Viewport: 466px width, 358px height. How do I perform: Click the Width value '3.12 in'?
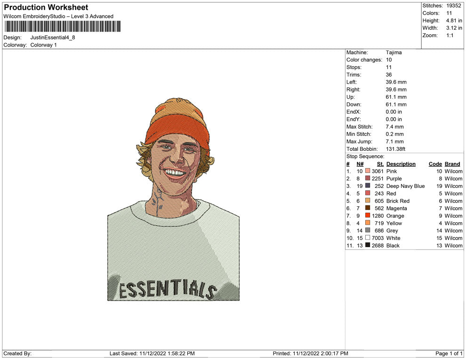tap(454, 28)
